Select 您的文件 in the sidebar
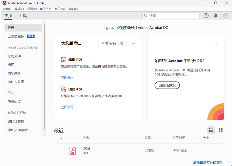This screenshot has width=232, height=166. (x=14, y=56)
